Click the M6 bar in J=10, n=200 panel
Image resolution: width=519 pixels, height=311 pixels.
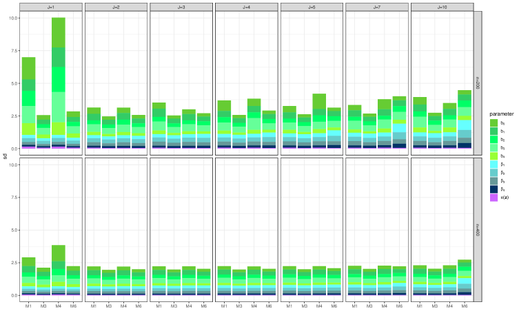point(465,119)
